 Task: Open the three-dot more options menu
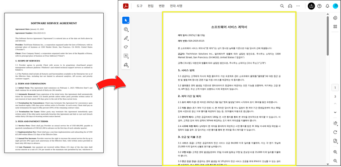click(298, 6)
